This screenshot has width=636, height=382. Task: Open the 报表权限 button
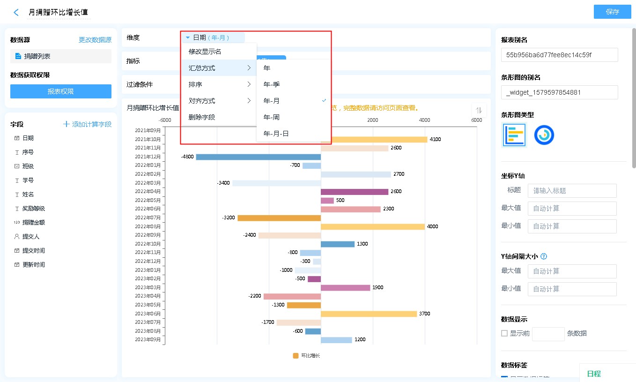[x=61, y=91]
